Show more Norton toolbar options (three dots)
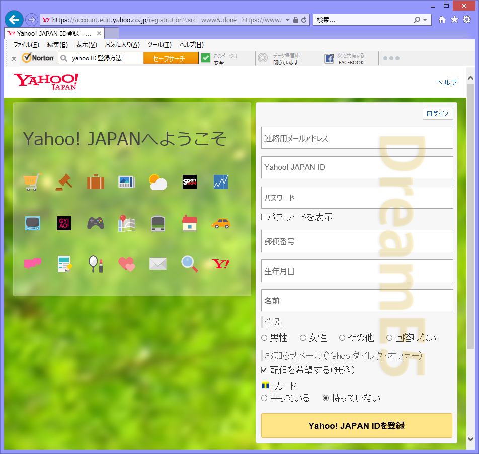This screenshot has height=454, width=479. point(391,58)
